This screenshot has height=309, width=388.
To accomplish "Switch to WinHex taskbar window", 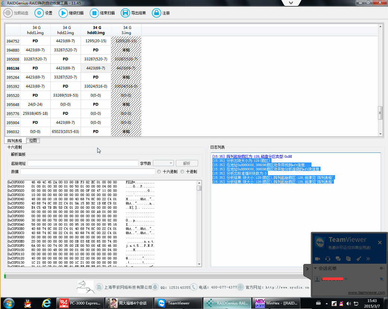I will (277, 303).
